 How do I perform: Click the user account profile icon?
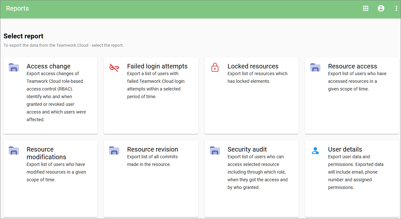[x=381, y=9]
